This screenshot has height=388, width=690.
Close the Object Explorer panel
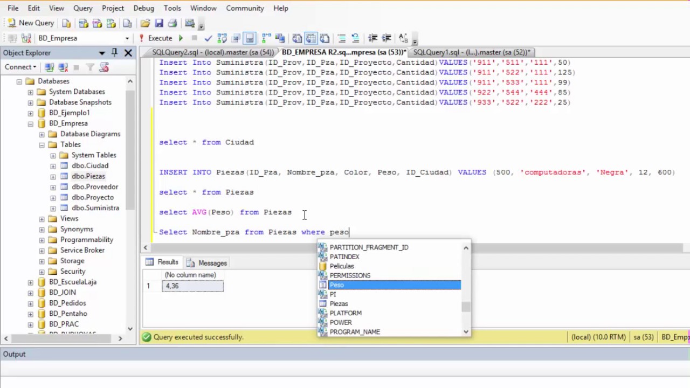(128, 53)
